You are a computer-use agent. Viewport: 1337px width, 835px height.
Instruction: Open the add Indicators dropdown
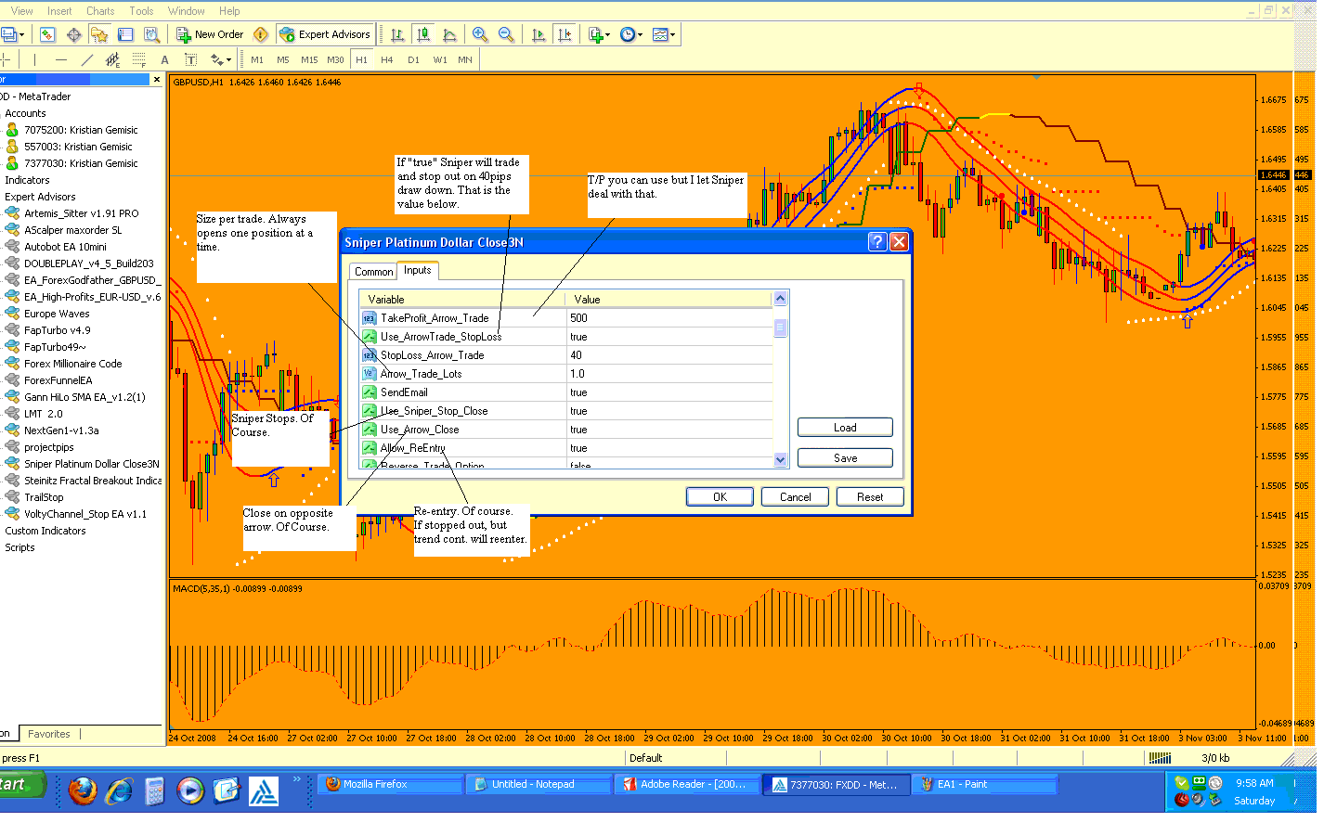pyautogui.click(x=599, y=34)
